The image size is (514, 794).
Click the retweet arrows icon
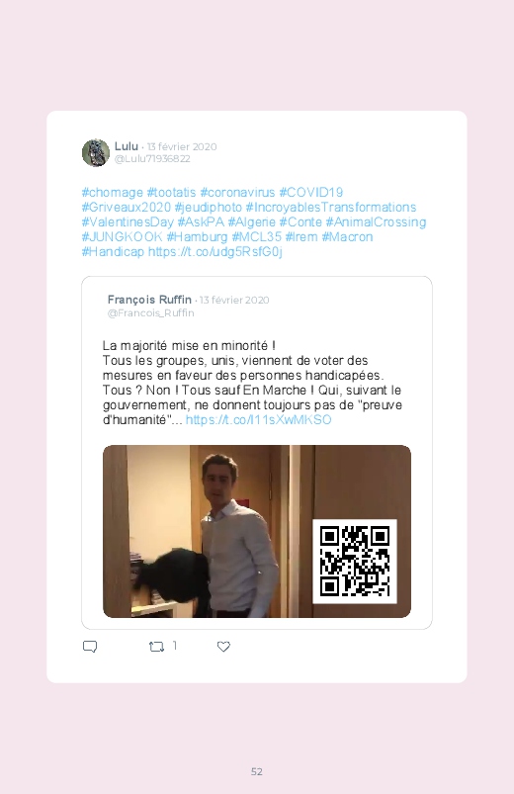[x=156, y=647]
